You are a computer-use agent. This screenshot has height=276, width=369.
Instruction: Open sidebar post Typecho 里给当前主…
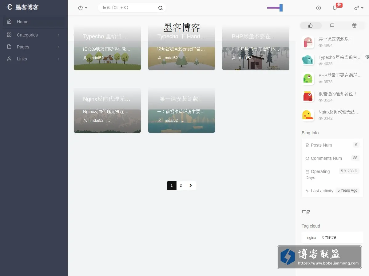click(340, 57)
